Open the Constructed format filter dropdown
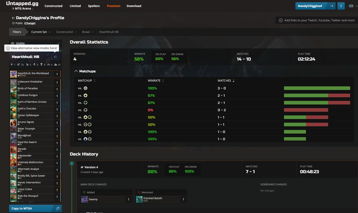 coord(66,32)
